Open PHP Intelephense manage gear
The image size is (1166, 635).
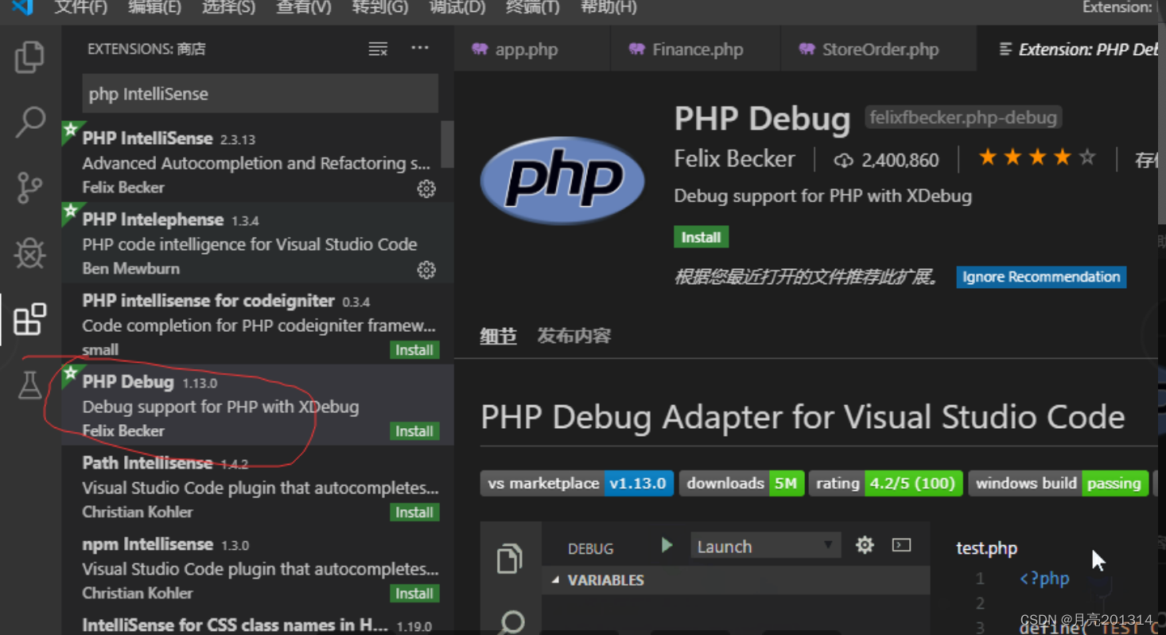pyautogui.click(x=426, y=270)
